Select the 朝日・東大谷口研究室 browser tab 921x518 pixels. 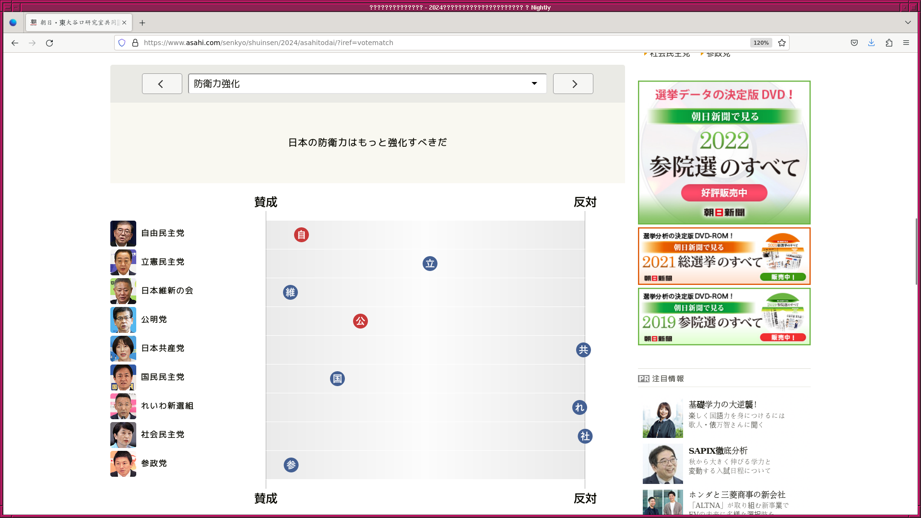pyautogui.click(x=77, y=23)
